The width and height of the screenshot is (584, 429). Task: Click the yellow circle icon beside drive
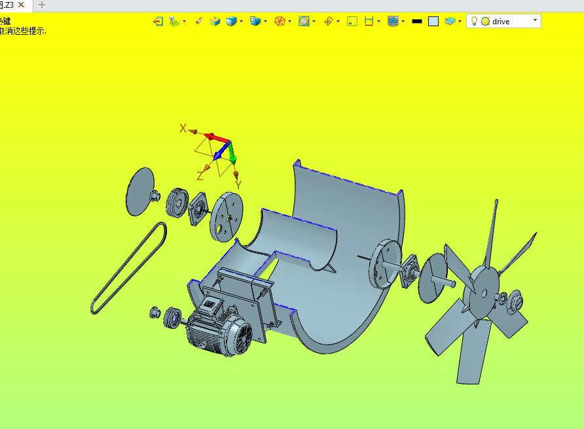tap(485, 22)
